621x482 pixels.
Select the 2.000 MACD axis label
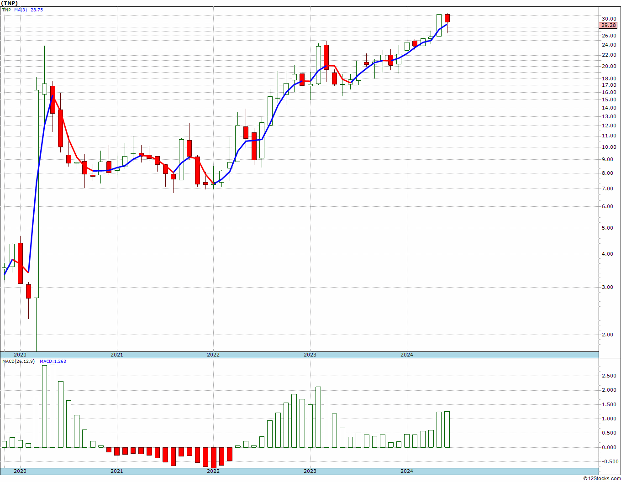[x=609, y=390]
